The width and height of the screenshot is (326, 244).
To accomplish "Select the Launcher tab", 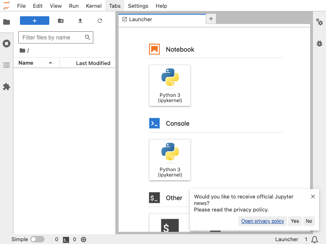I will click(162, 19).
